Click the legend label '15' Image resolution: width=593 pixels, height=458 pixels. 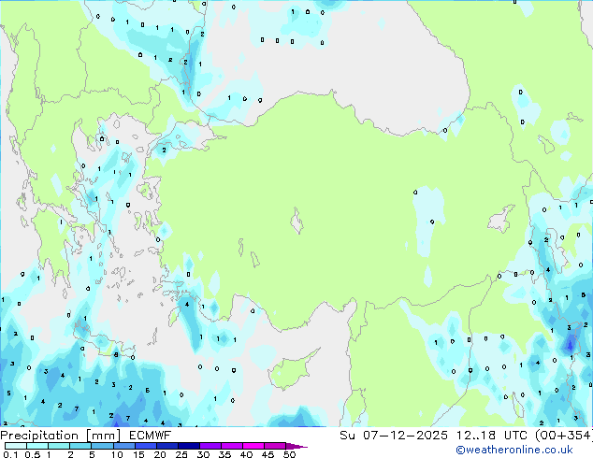tap(138, 454)
